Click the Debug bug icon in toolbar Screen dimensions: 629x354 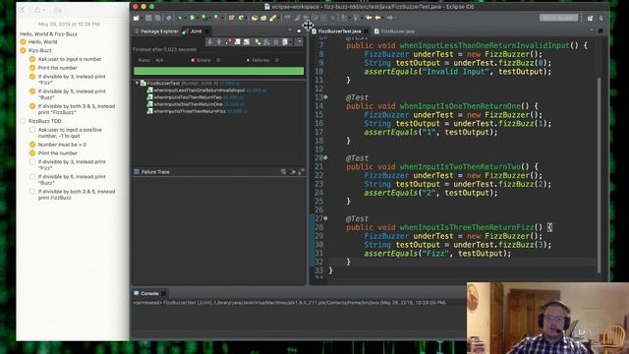click(180, 18)
